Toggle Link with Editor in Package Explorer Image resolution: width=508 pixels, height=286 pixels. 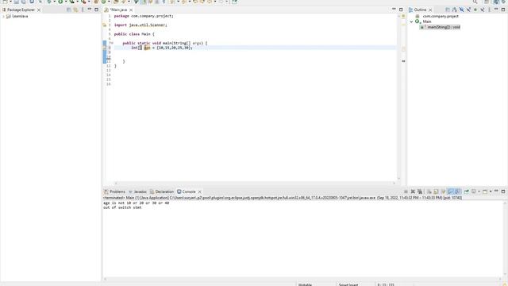75,10
